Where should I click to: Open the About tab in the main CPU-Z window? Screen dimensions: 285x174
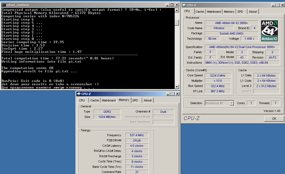[253, 12]
